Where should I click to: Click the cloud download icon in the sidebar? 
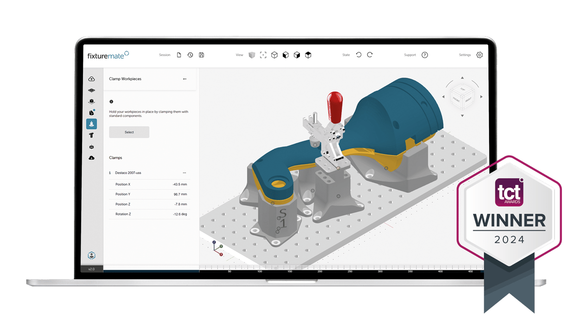point(92,158)
